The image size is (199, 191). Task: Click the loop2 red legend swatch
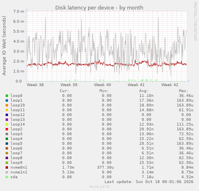tap(7, 129)
